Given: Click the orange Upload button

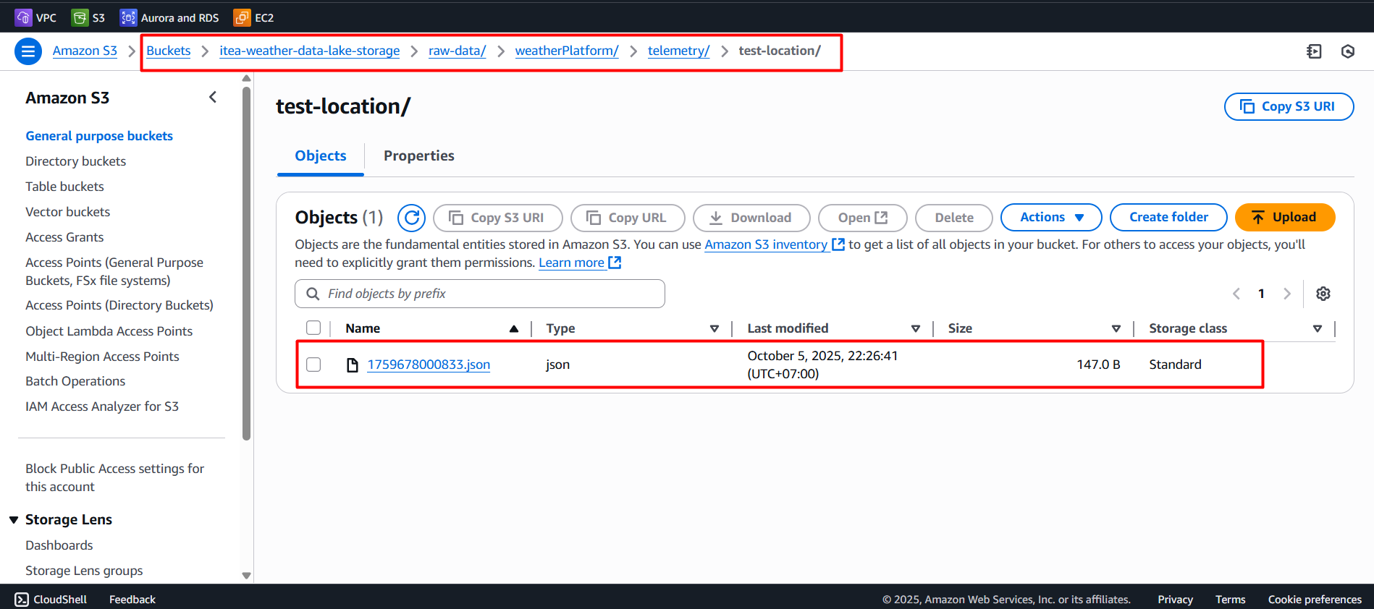Looking at the screenshot, I should pyautogui.click(x=1284, y=217).
